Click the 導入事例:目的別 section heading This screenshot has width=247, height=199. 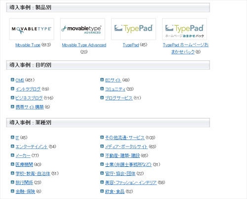coord(108,65)
